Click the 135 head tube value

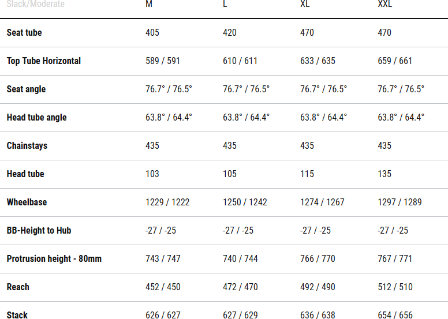click(384, 174)
